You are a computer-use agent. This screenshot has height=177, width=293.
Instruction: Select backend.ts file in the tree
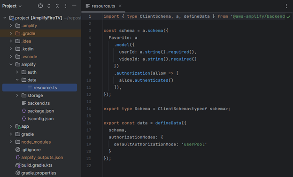tap(39, 103)
